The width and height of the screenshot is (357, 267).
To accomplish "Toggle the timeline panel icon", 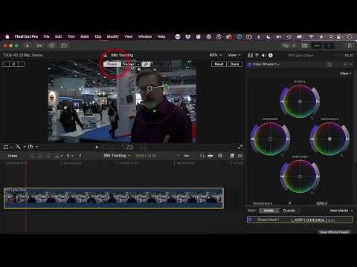I will pos(317,45).
